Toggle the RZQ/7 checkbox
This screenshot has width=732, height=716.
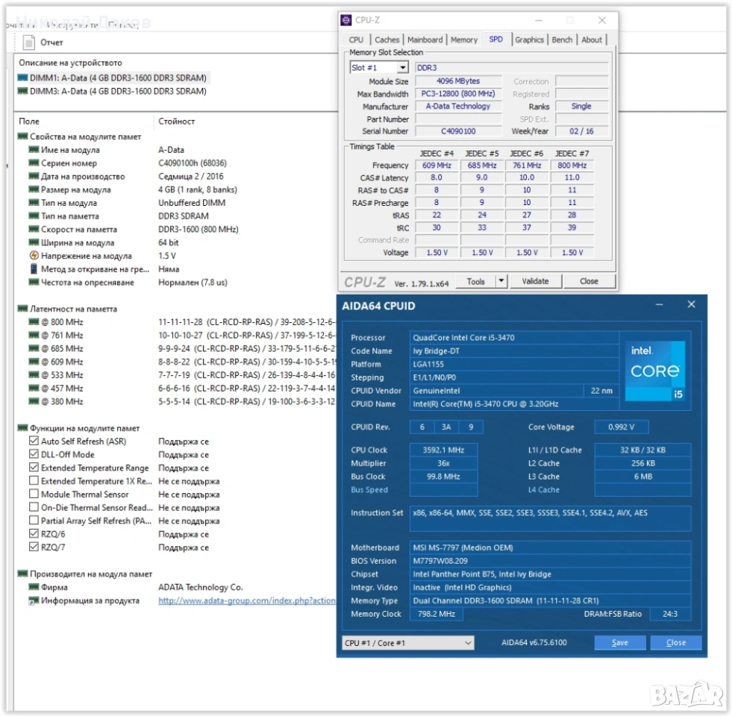point(34,547)
